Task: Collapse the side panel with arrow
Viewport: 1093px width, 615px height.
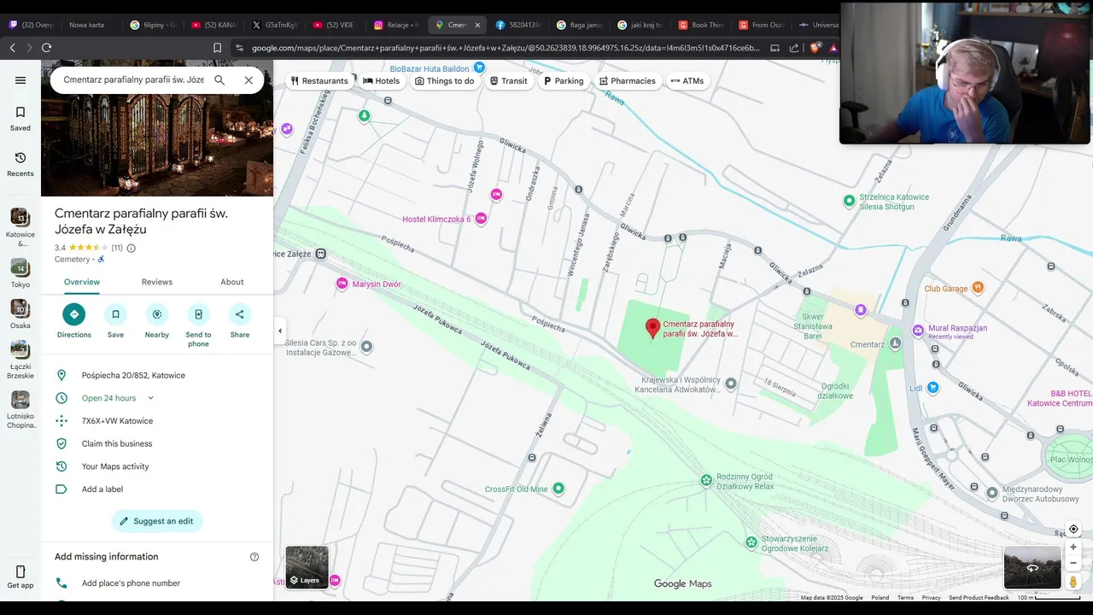Action: tap(280, 331)
